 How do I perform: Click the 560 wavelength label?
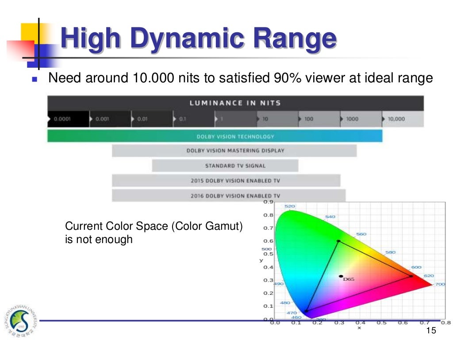[x=361, y=234]
